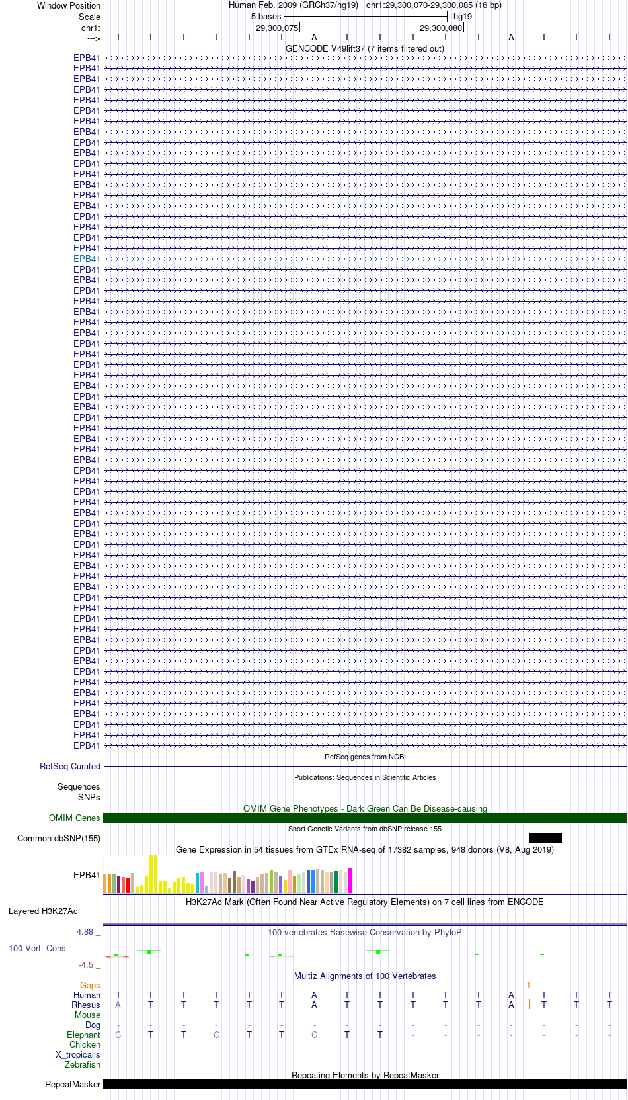The height and width of the screenshot is (1100, 628).
Task: Click the RepeatMasker side label
Action: 73,1084
